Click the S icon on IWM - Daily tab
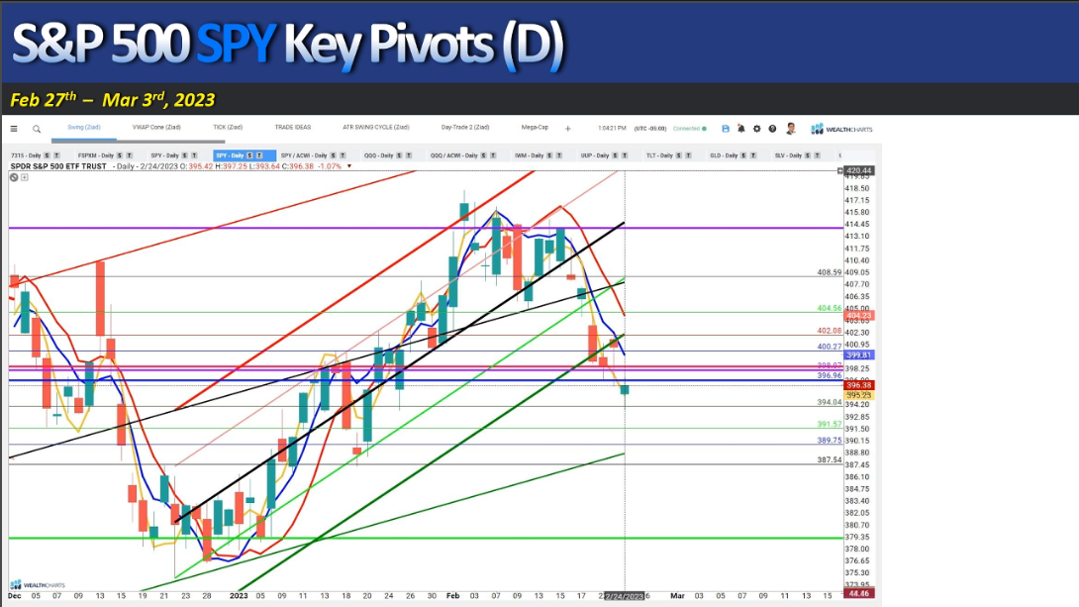Image resolution: width=1079 pixels, height=607 pixels. click(x=549, y=155)
